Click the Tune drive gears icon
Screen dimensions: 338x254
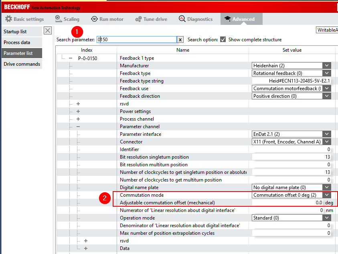pyautogui.click(x=138, y=19)
